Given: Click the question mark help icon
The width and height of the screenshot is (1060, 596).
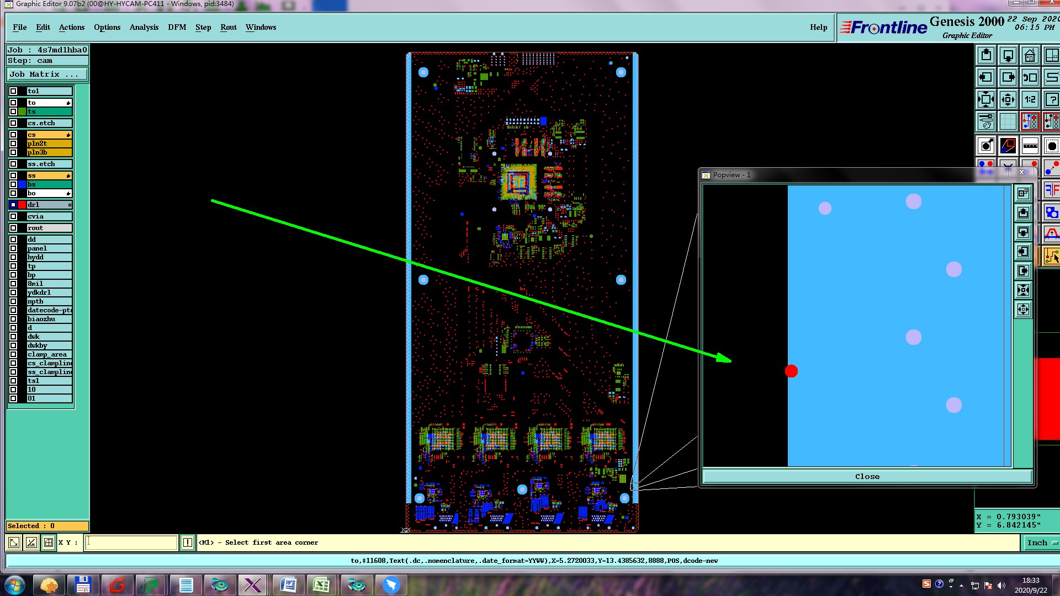Looking at the screenshot, I should coord(1051,99).
